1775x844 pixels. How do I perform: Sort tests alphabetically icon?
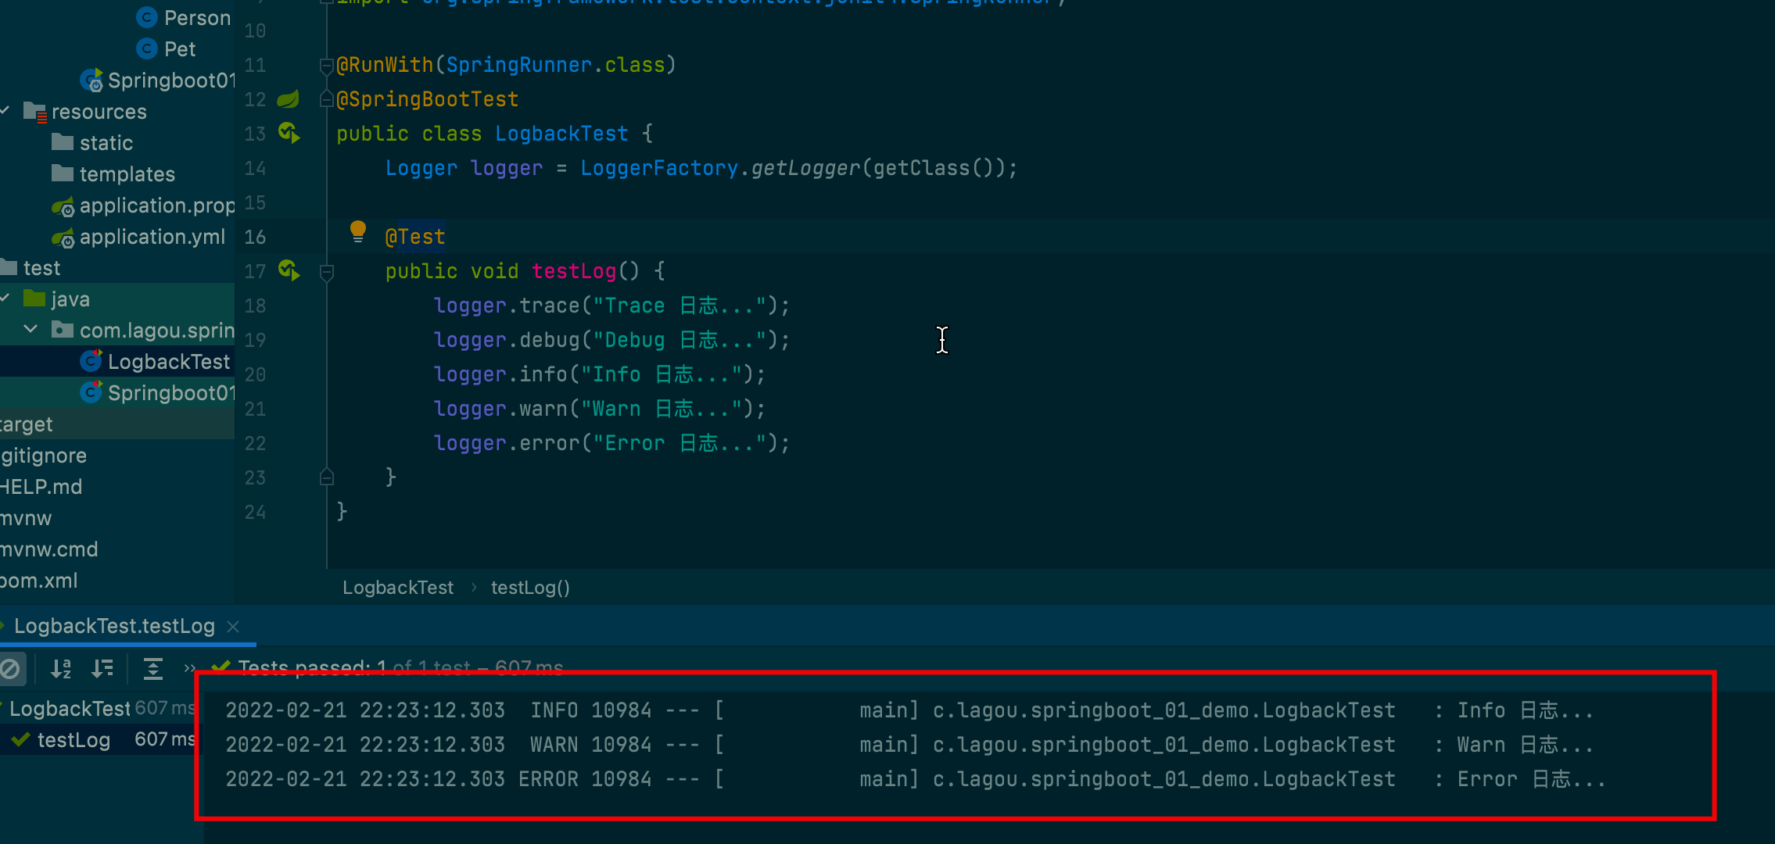coord(60,669)
